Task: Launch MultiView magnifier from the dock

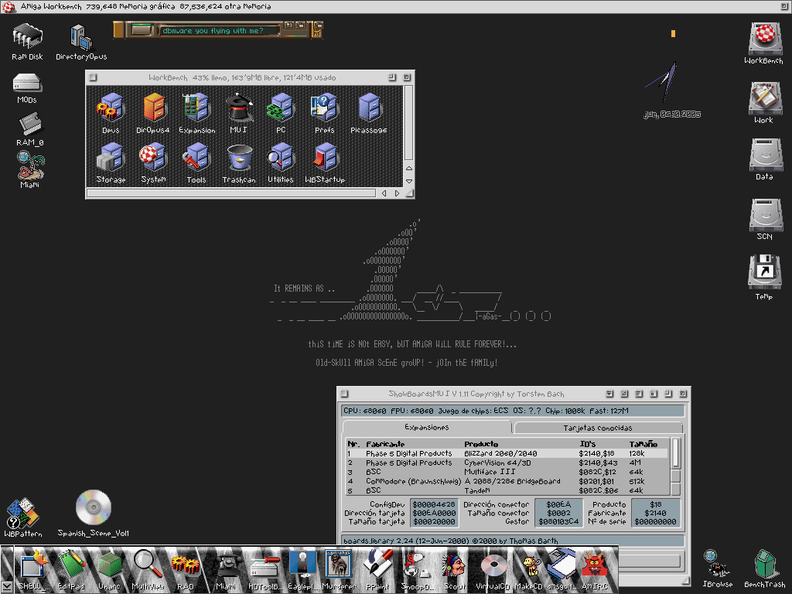Action: 148,570
